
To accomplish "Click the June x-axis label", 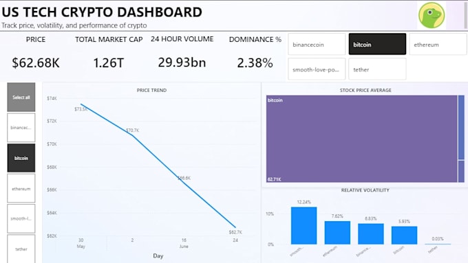I will click(x=184, y=247).
